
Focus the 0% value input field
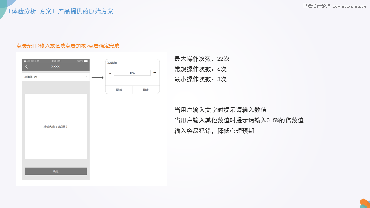tap(132, 73)
